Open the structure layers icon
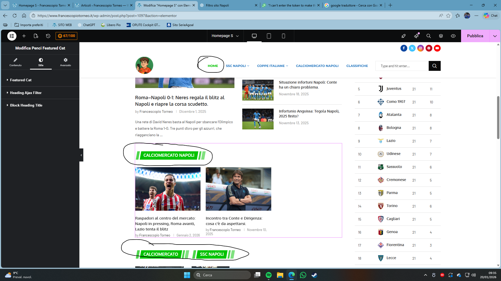Screen dimensions: 501x281 coord(441,36)
